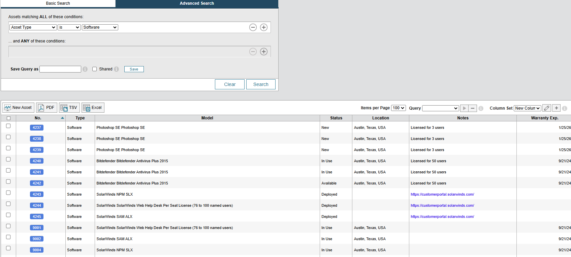Show info icon next to Save Query field

tap(85, 69)
